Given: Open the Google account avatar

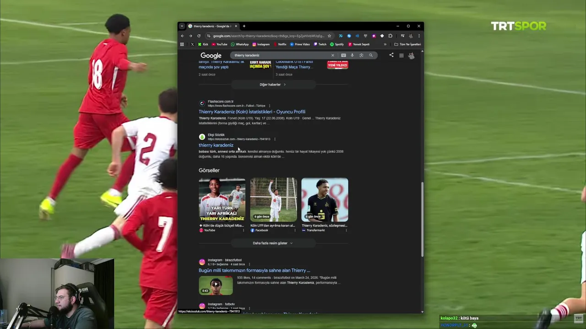Looking at the screenshot, I should (412, 55).
